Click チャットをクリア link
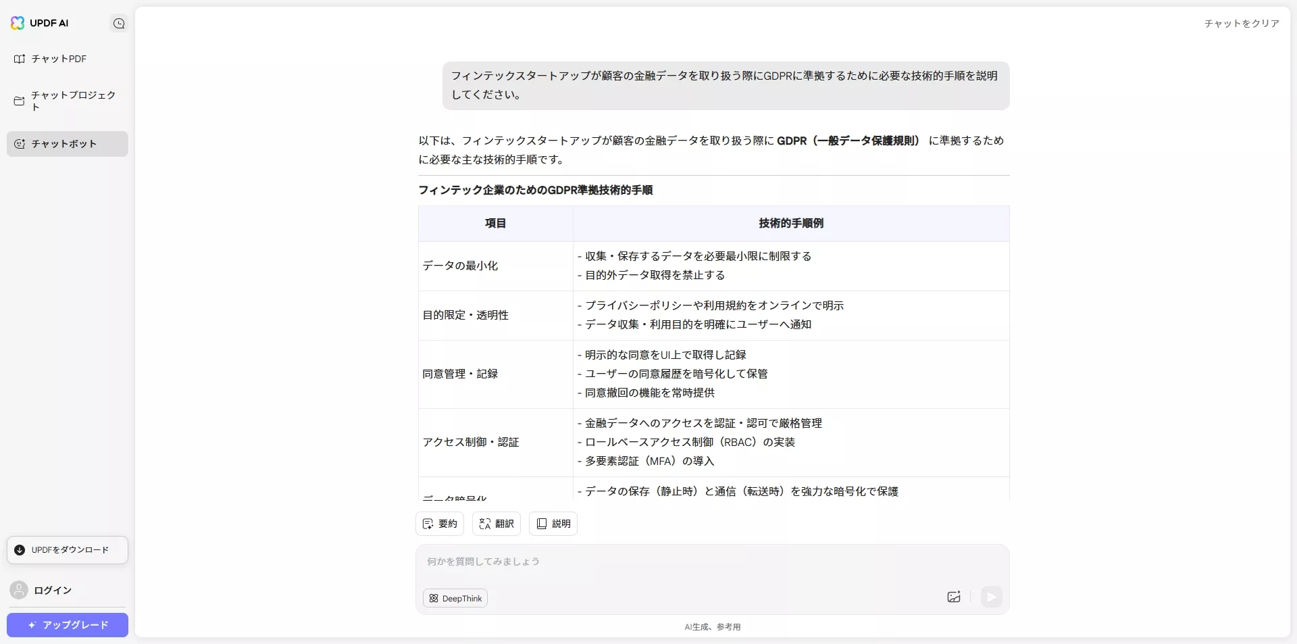This screenshot has width=1297, height=644. click(1242, 24)
